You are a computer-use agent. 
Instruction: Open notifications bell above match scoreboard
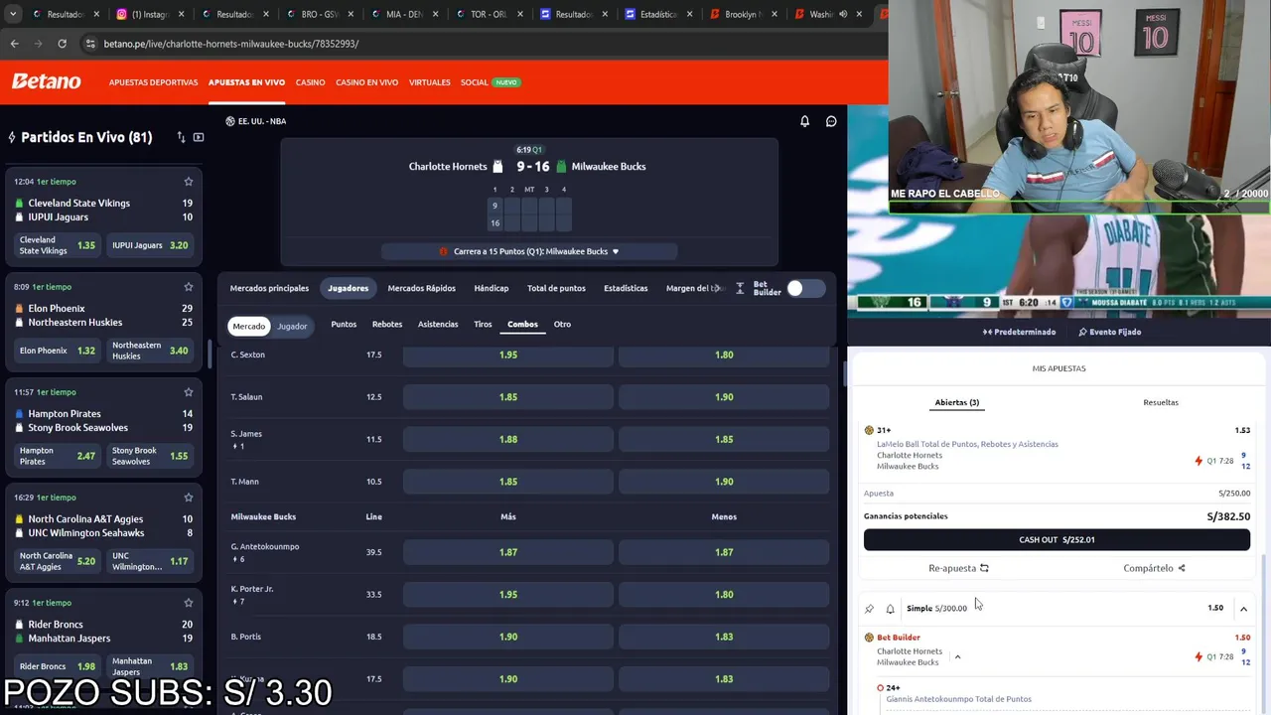(804, 121)
